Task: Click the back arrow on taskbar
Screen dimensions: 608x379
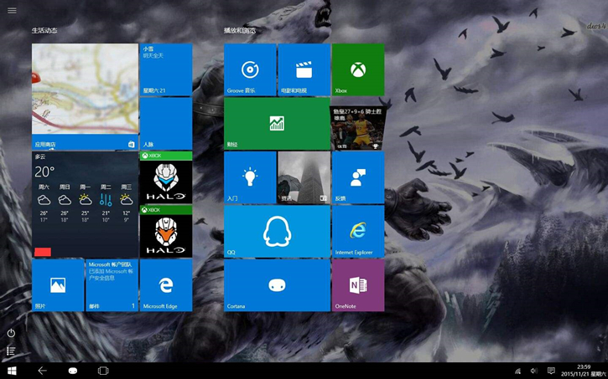Action: click(x=42, y=371)
